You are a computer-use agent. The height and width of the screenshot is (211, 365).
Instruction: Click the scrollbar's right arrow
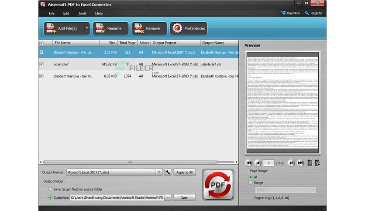pyautogui.click(x=236, y=162)
